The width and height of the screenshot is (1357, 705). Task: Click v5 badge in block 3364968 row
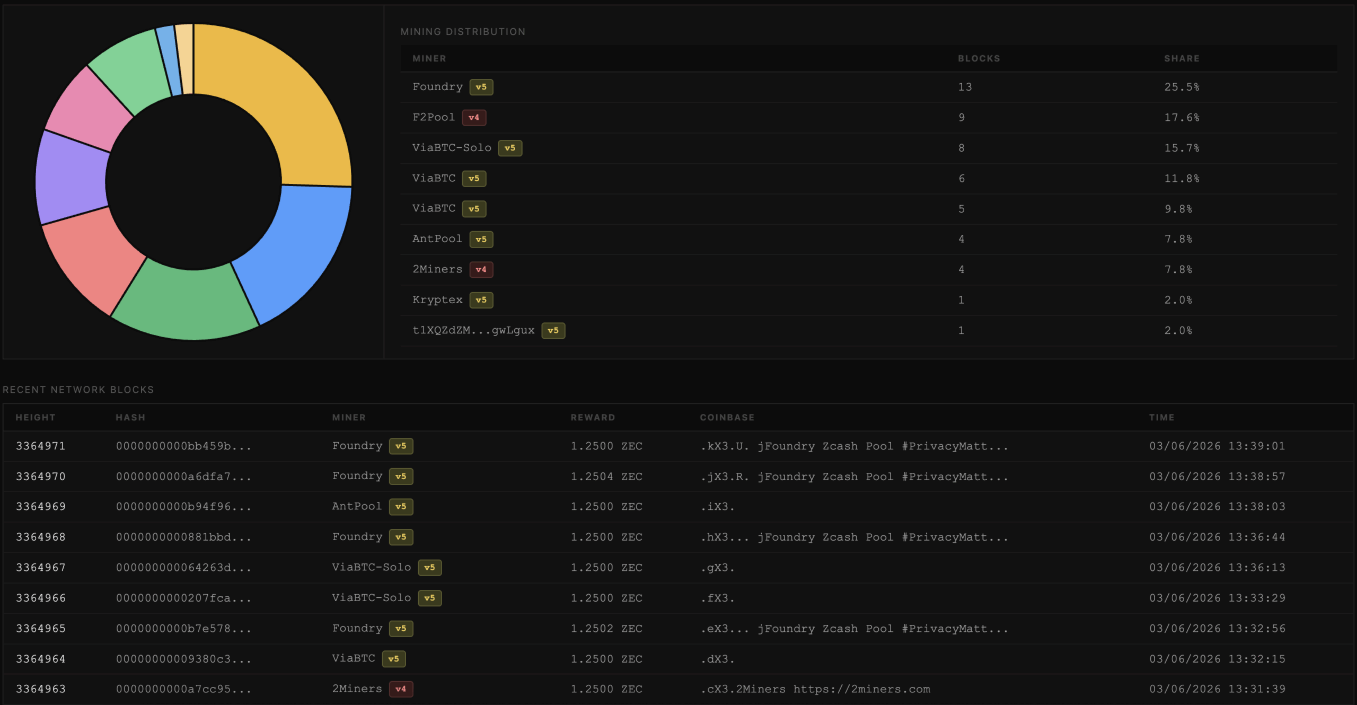[401, 537]
